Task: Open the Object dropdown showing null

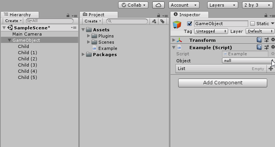Action: (x=248, y=61)
